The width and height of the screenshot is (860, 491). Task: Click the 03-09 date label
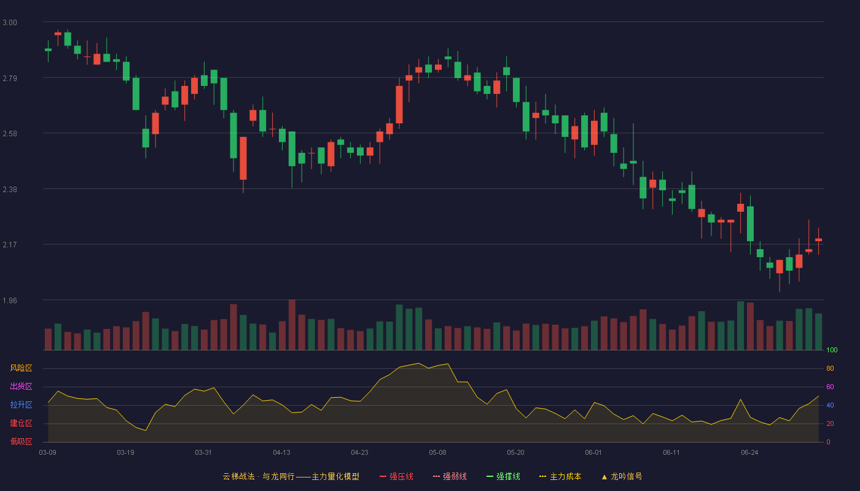(x=48, y=452)
